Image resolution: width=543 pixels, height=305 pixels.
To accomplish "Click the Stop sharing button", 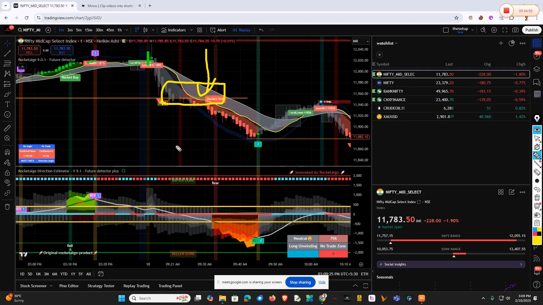I will (300, 282).
